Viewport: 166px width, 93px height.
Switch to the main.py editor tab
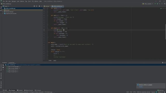point(47,6)
